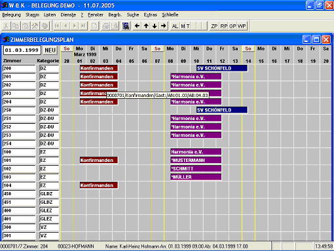The width and height of the screenshot is (334, 251).
Task: Move plan up with up arrow
Action: [146, 26]
